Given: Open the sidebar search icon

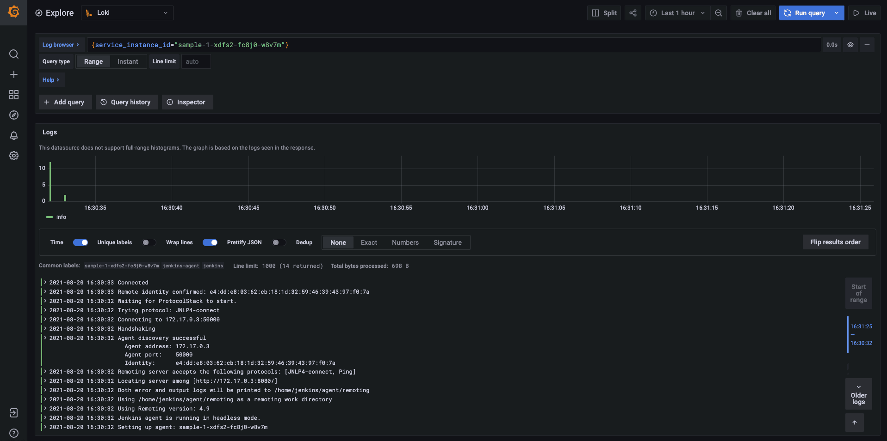Looking at the screenshot, I should (14, 54).
